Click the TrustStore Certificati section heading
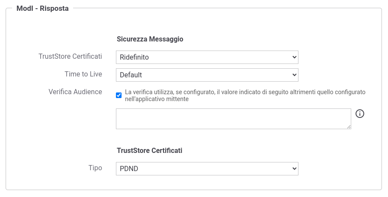The height and width of the screenshot is (197, 388). click(150, 150)
